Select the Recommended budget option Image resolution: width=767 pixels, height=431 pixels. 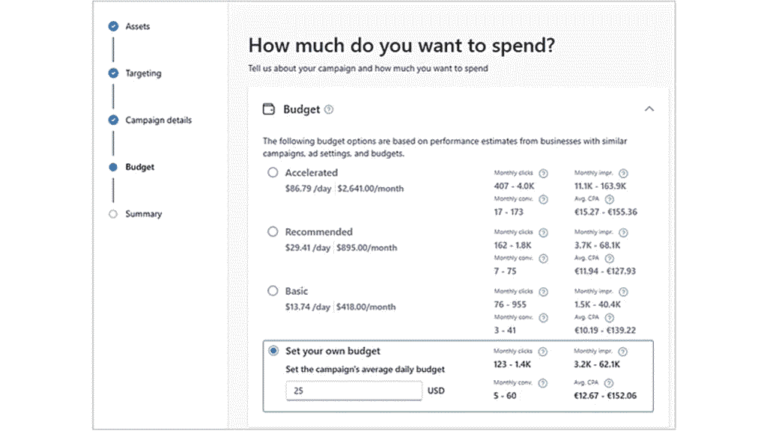(273, 231)
